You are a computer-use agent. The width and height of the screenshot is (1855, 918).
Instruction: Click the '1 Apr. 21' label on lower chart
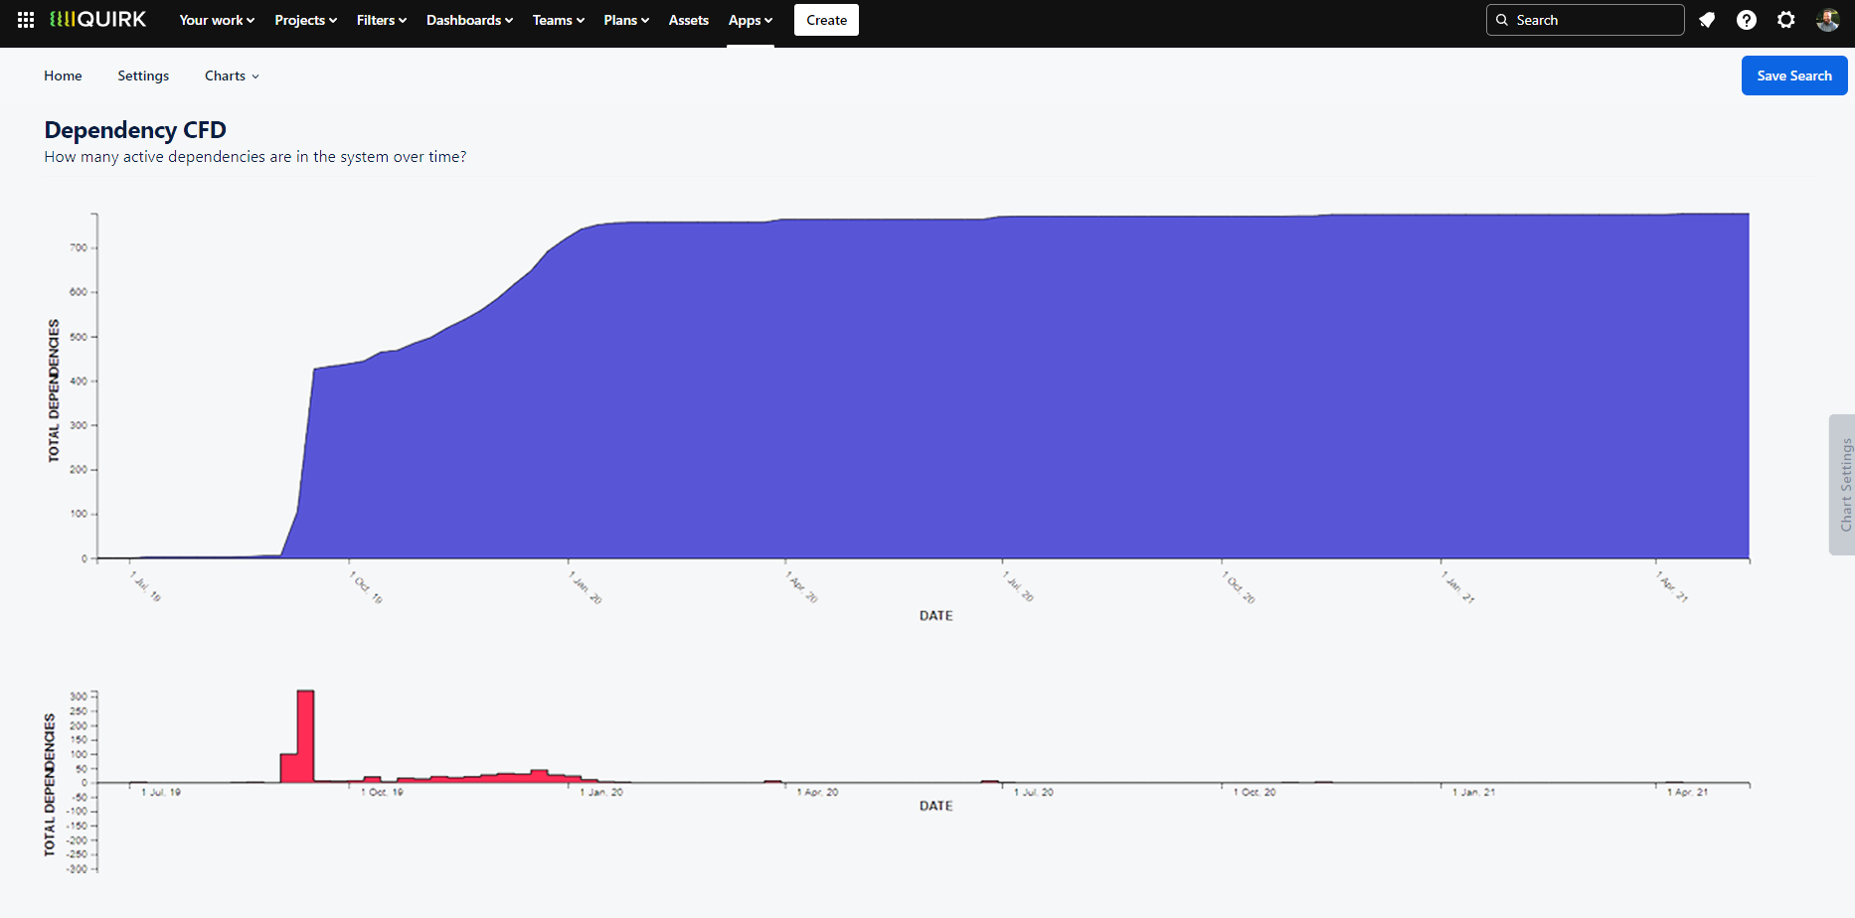1688,792
